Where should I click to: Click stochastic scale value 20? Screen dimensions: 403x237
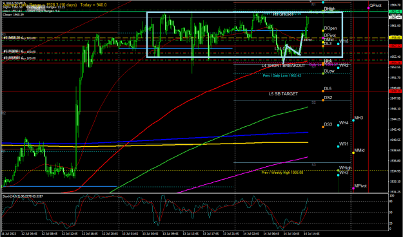coord(391,223)
